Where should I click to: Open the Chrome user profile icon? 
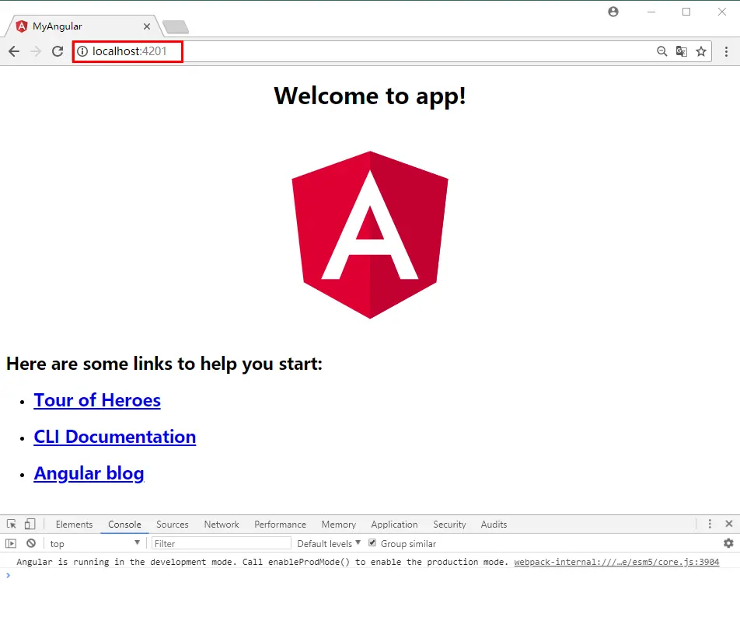[613, 12]
